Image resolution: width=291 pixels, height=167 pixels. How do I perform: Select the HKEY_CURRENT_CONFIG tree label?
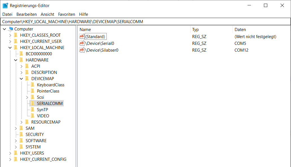43,159
